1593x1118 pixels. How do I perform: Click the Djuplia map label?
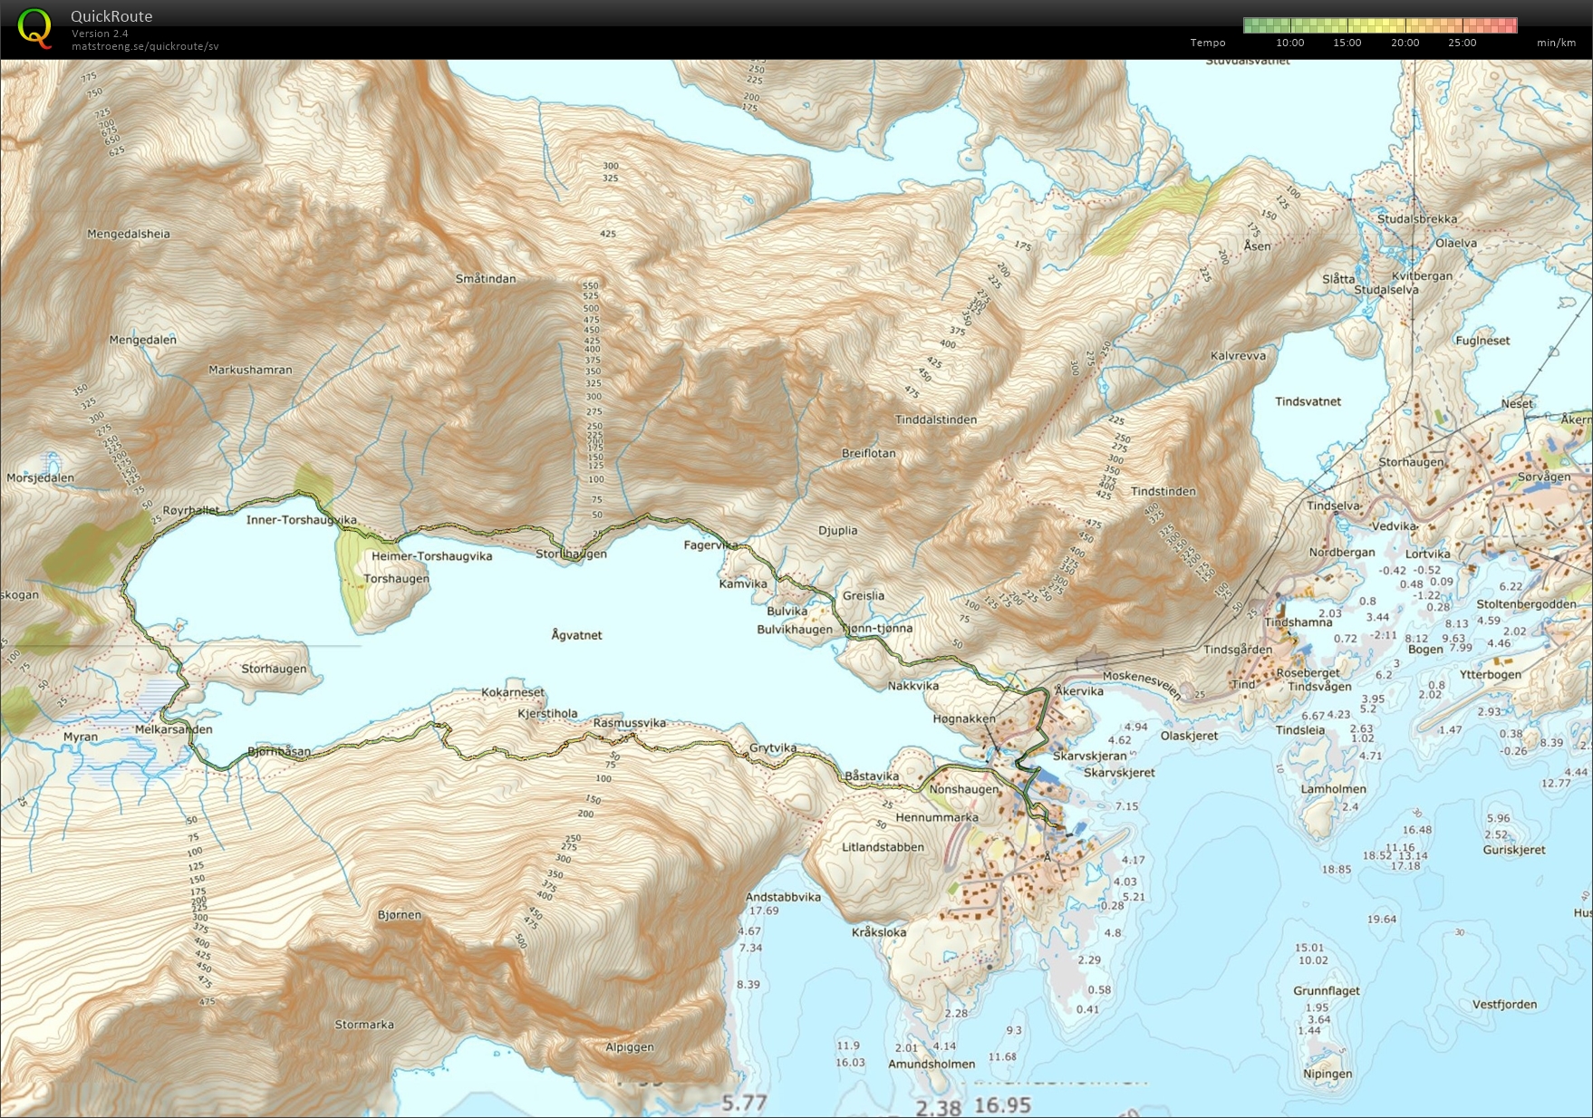(837, 531)
